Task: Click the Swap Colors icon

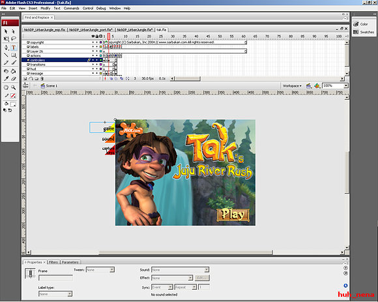Action: (x=10, y=110)
